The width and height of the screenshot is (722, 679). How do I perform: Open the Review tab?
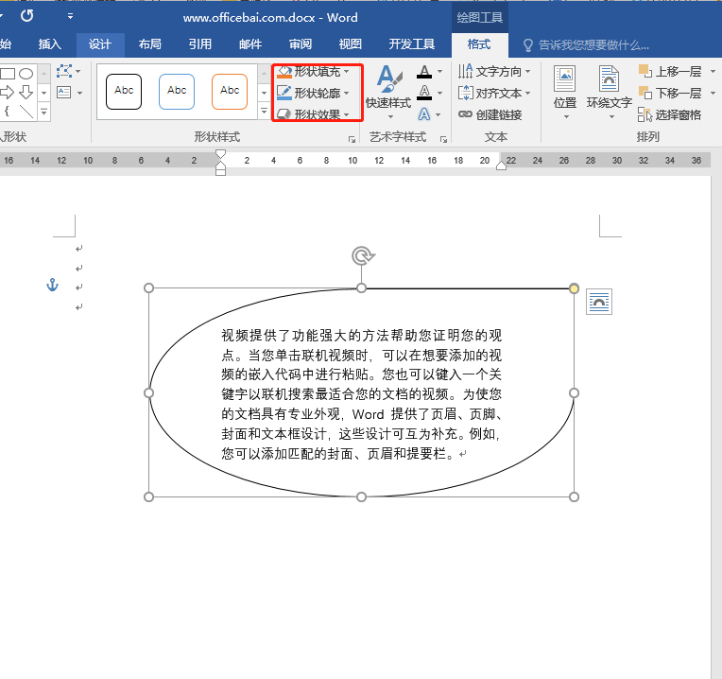pos(301,44)
